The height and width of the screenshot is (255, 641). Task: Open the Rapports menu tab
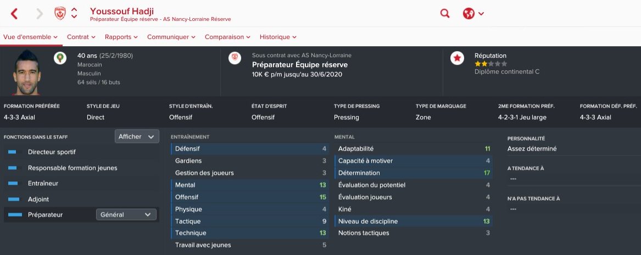(x=121, y=37)
